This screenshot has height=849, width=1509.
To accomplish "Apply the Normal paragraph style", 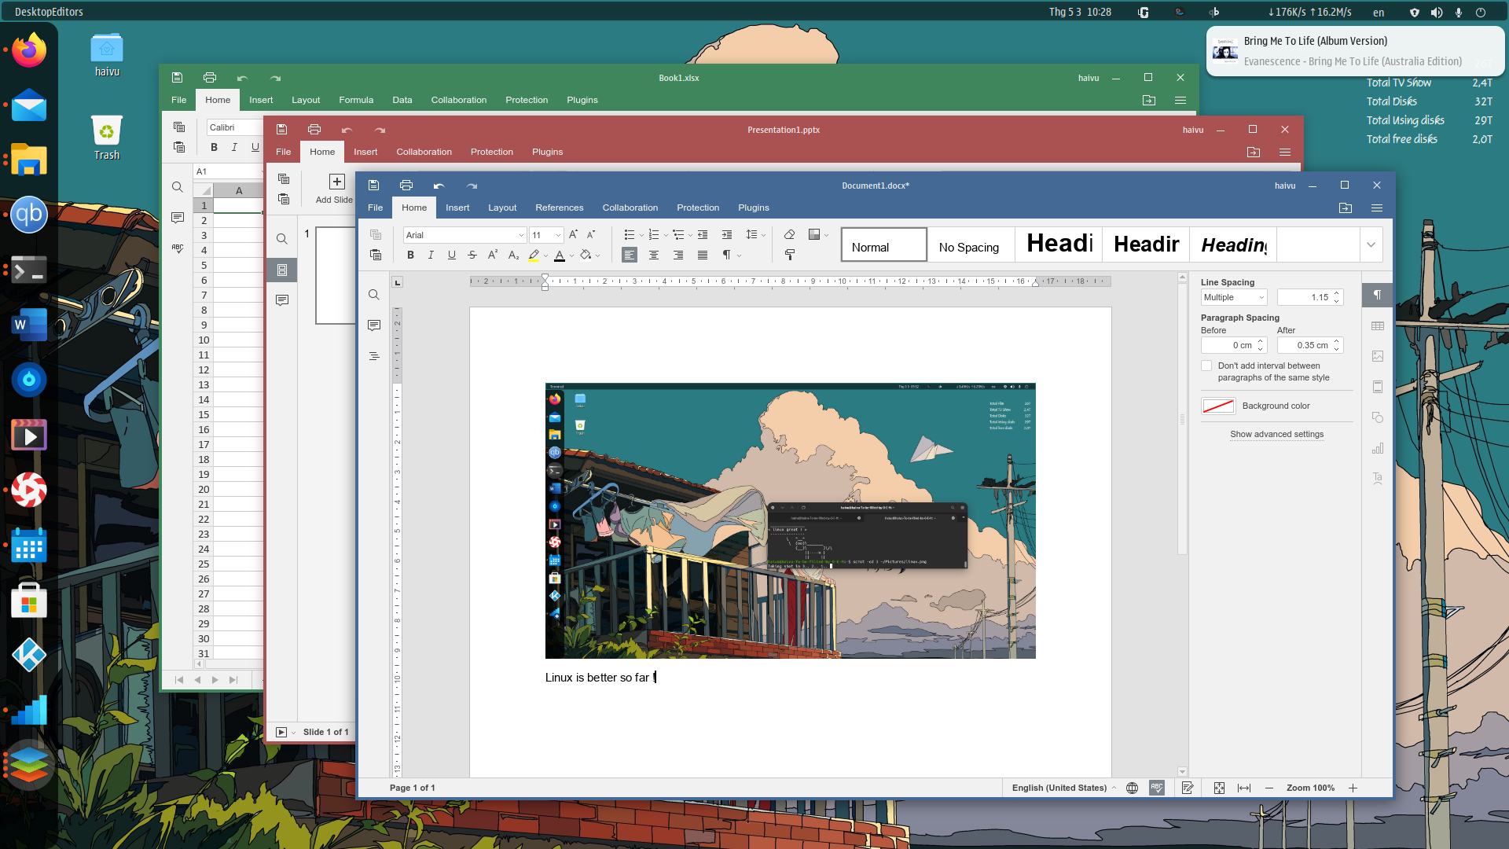I will pyautogui.click(x=884, y=244).
